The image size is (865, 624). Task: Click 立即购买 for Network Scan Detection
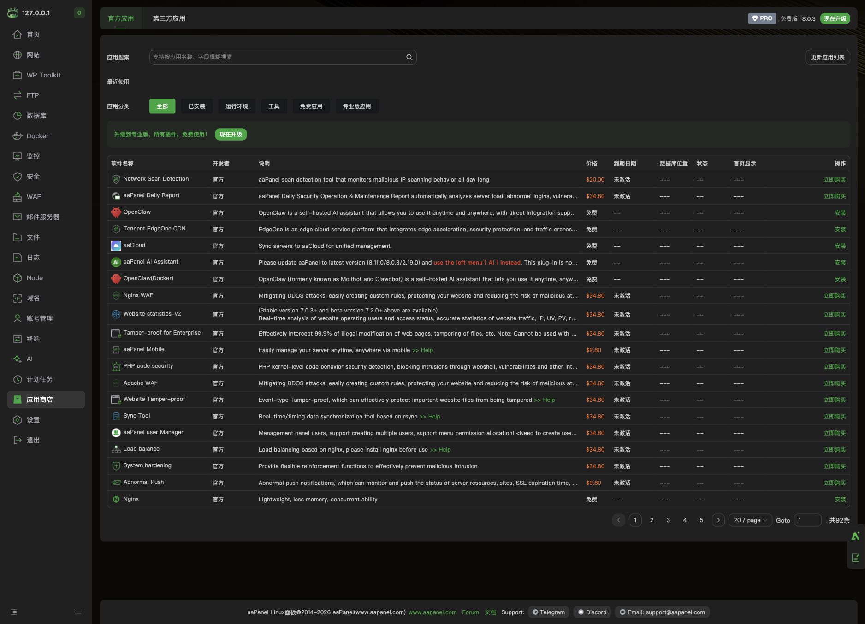click(x=835, y=180)
